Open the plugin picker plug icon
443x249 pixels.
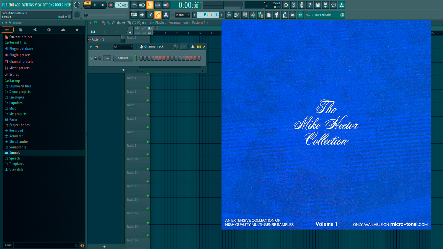point(277,15)
